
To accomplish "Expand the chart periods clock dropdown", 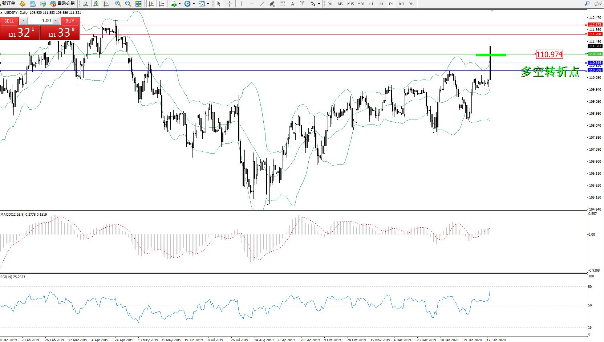I will (x=194, y=4).
